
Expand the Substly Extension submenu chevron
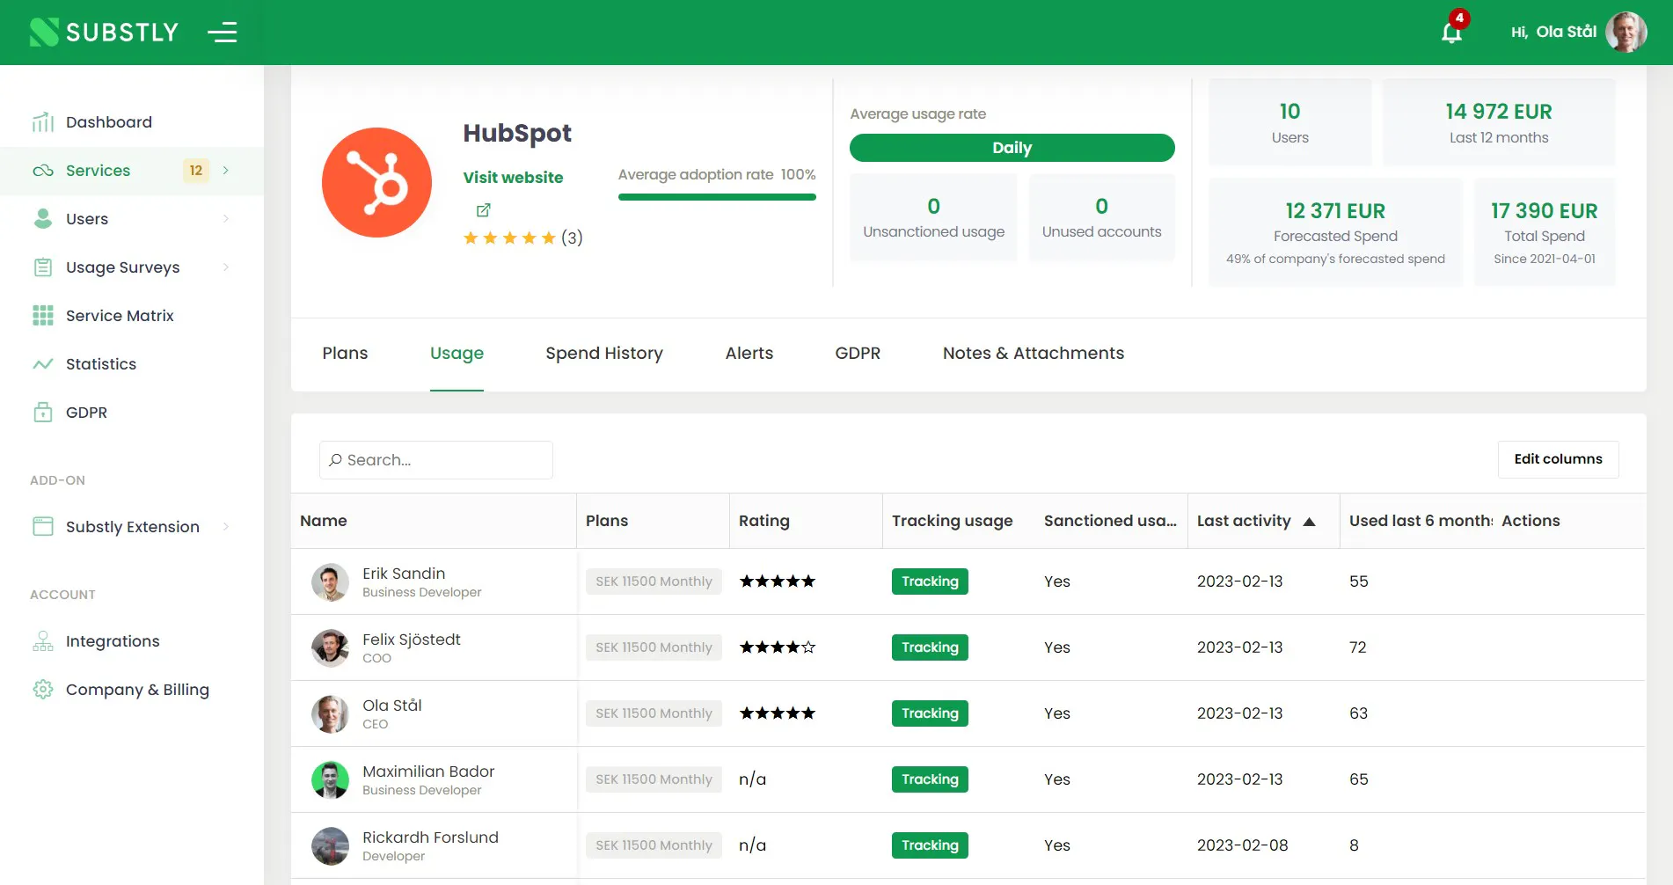(226, 527)
